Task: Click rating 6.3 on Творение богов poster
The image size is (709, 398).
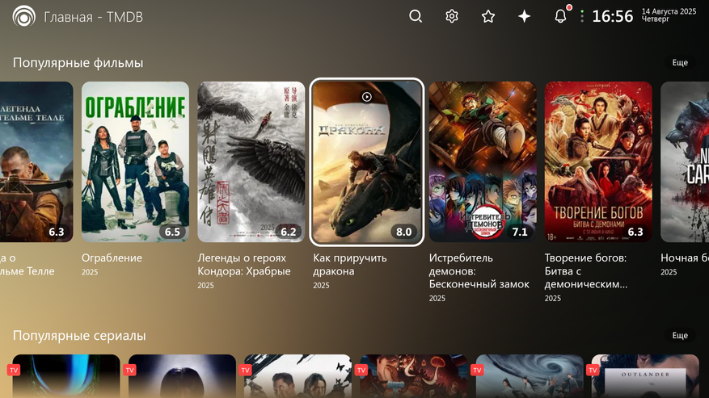Action: point(635,232)
